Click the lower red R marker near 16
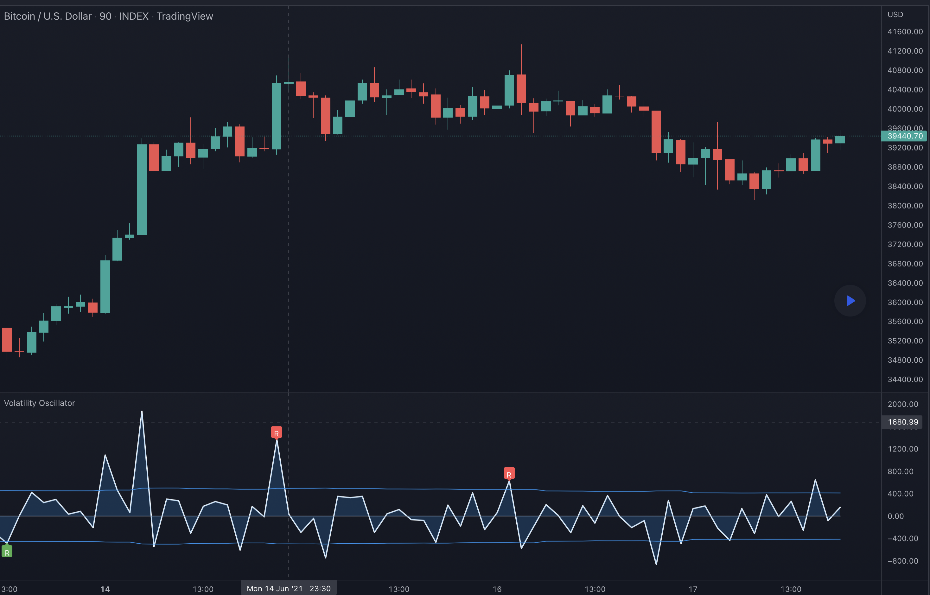 click(x=509, y=474)
